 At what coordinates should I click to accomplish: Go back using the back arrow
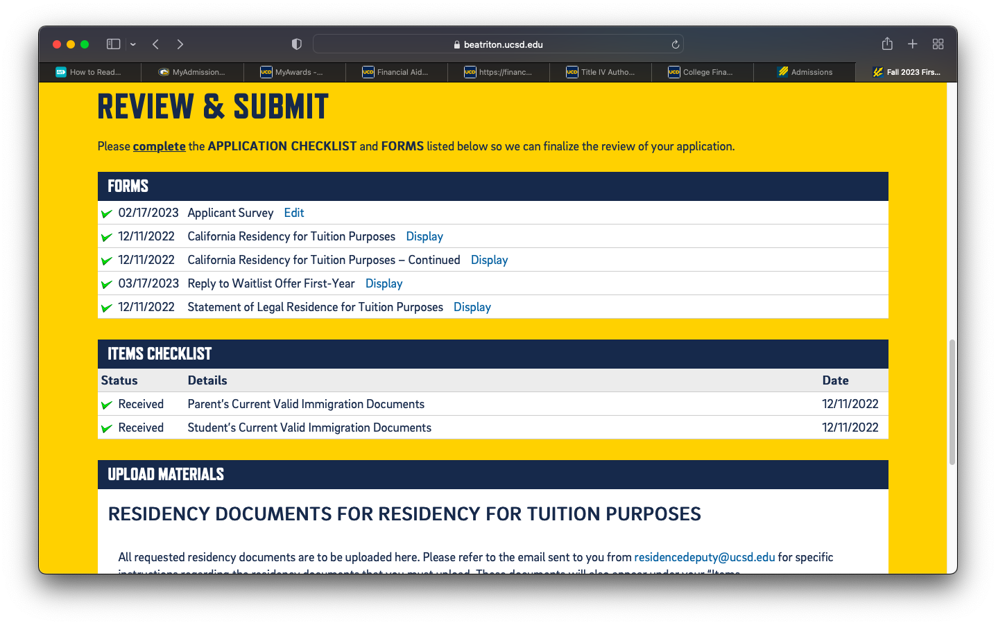pos(156,44)
